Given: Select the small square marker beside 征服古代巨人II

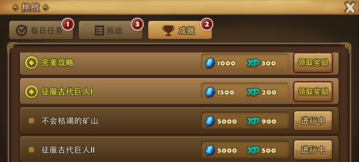Looking at the screenshot, I should (32, 150).
